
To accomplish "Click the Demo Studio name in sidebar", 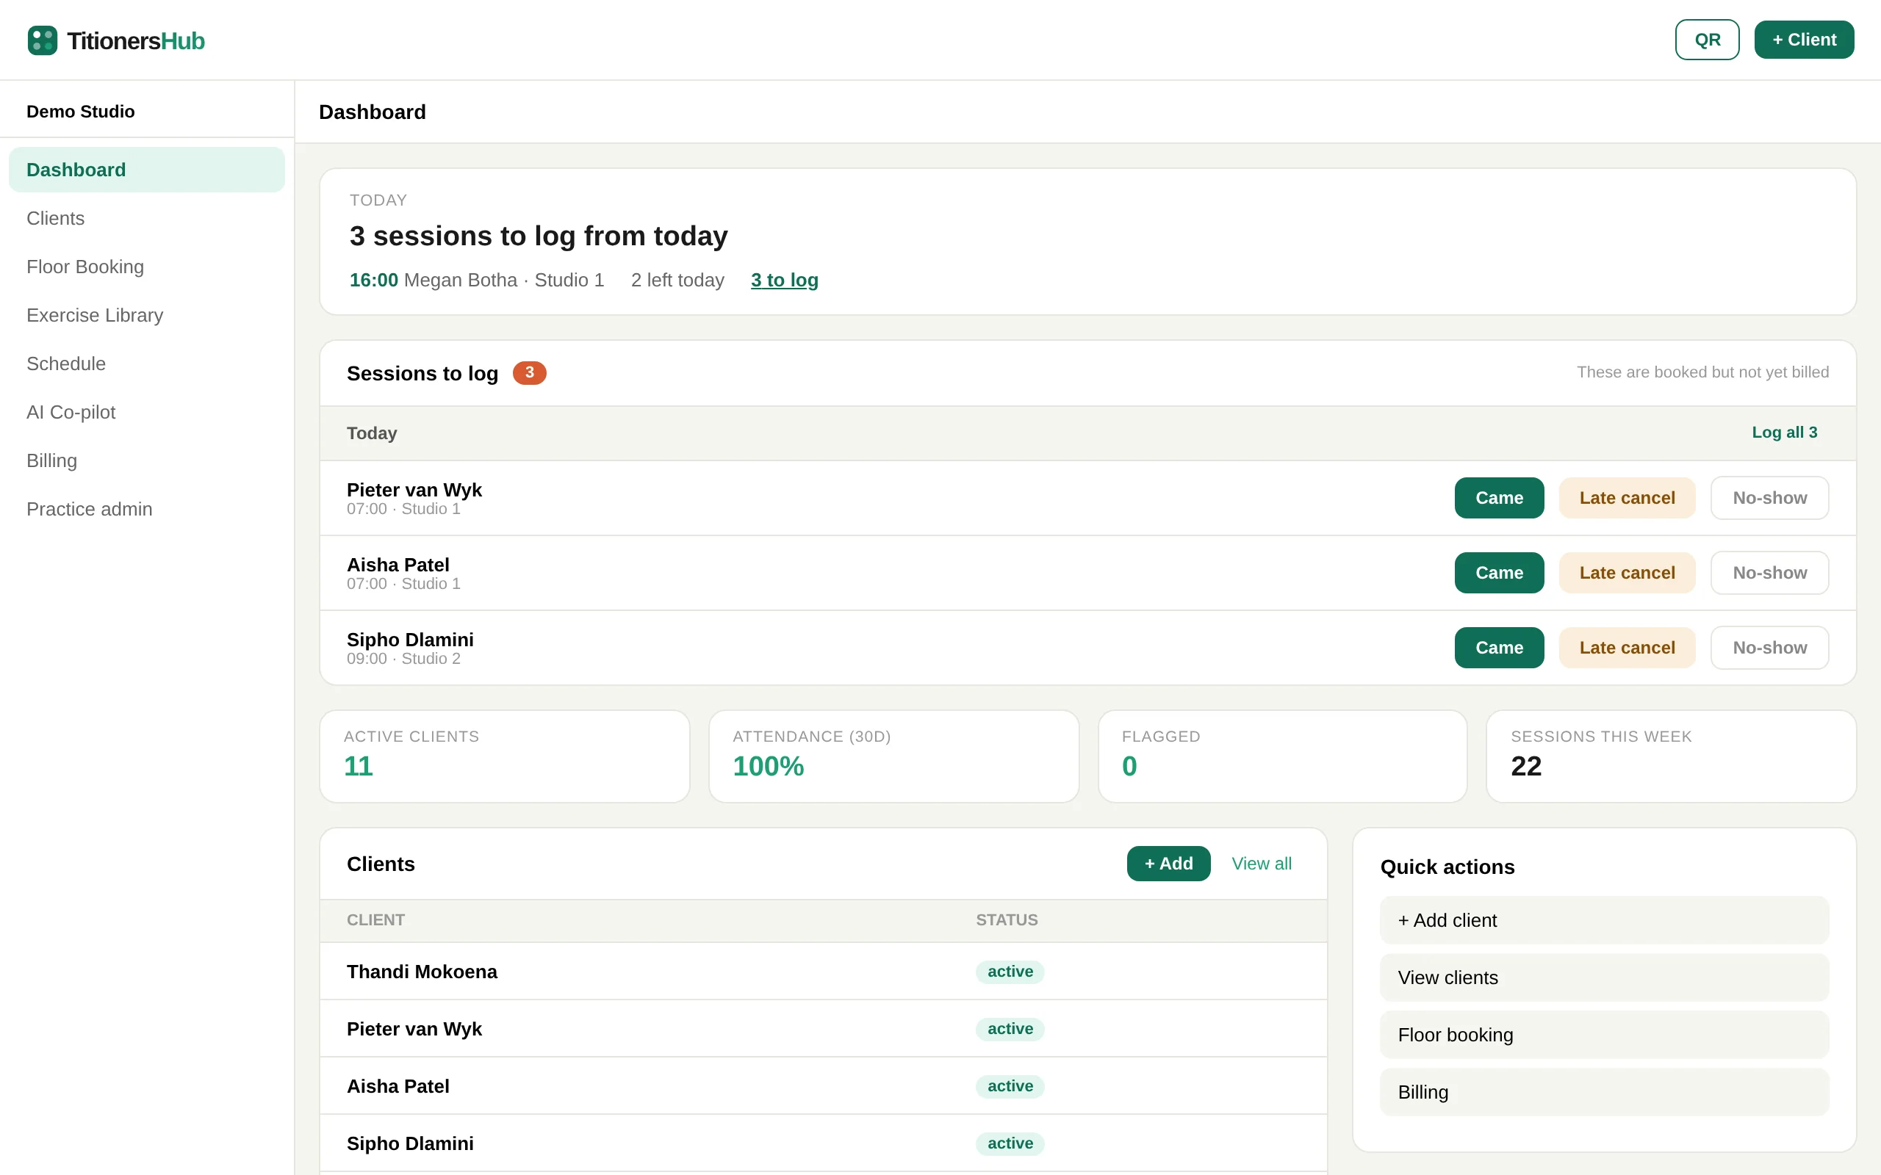I will 81,111.
